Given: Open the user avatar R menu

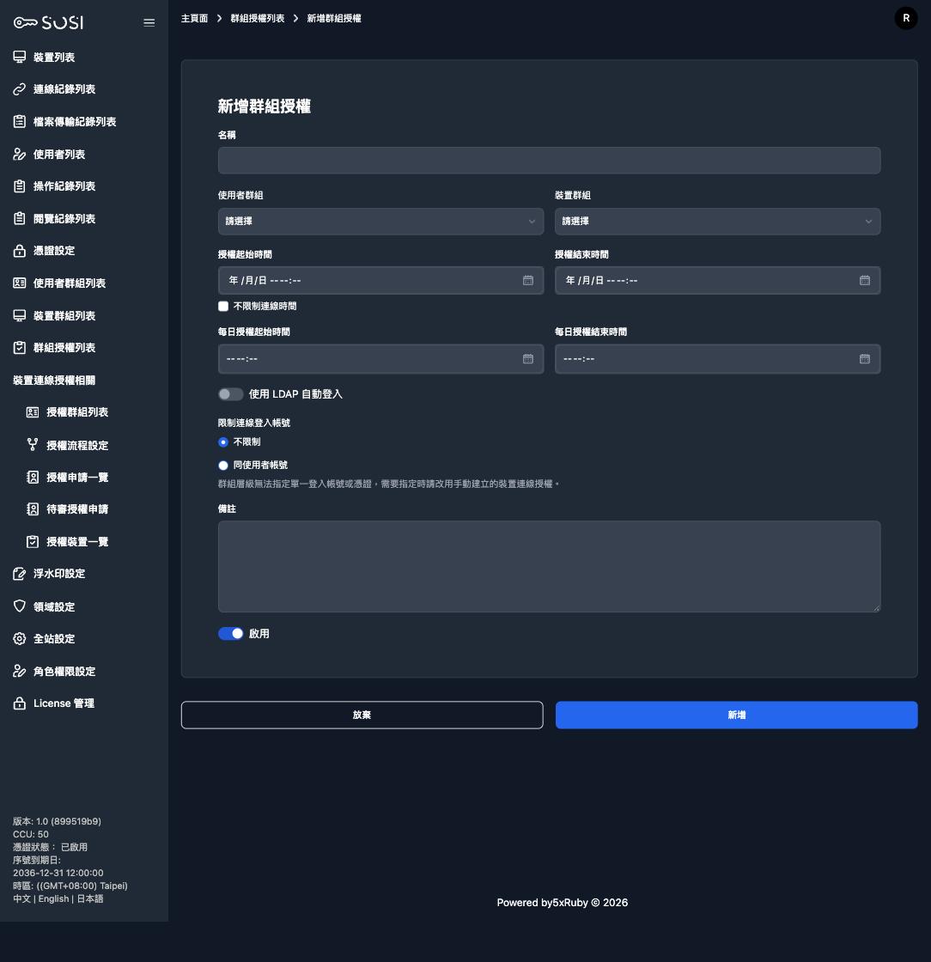Looking at the screenshot, I should click(x=906, y=18).
